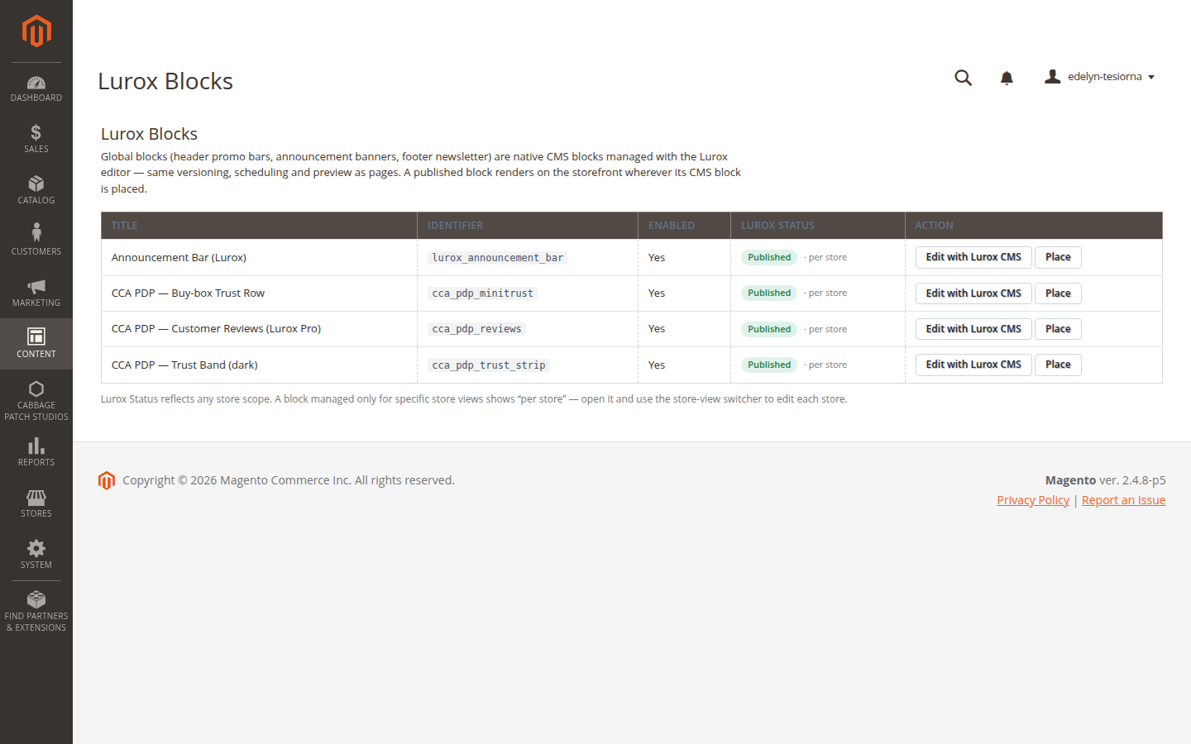The width and height of the screenshot is (1191, 744).
Task: Edit Customer Reviews block with Lurox CMS
Action: point(973,329)
